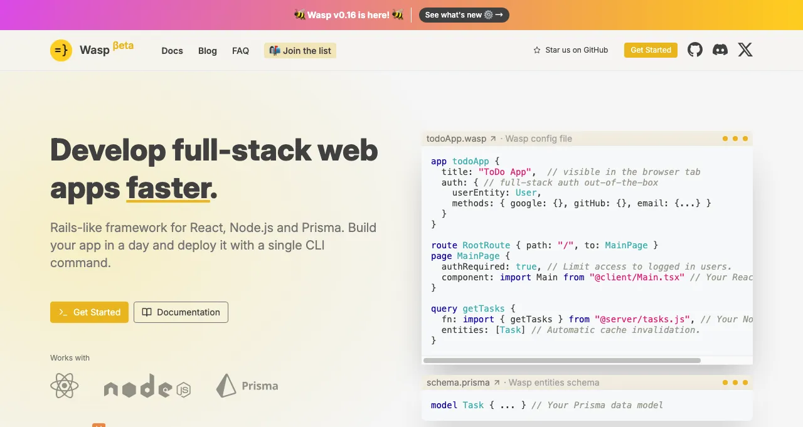Click See what's new in banner
The width and height of the screenshot is (803, 427).
(464, 15)
